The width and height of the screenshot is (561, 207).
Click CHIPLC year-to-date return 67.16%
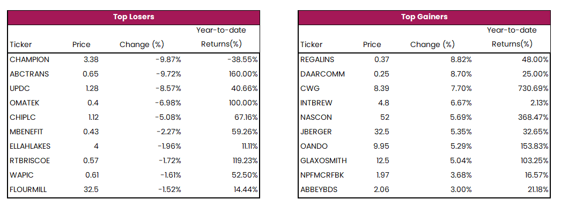point(245,118)
